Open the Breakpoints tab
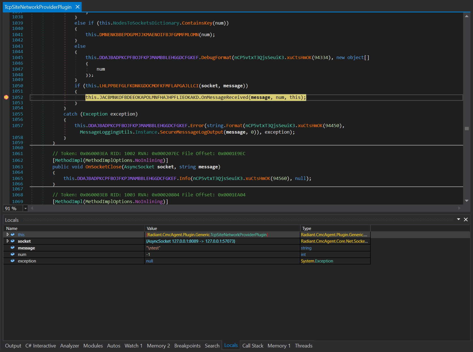 (x=187, y=346)
